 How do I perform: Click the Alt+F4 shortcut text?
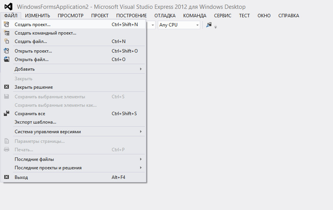[119, 177]
